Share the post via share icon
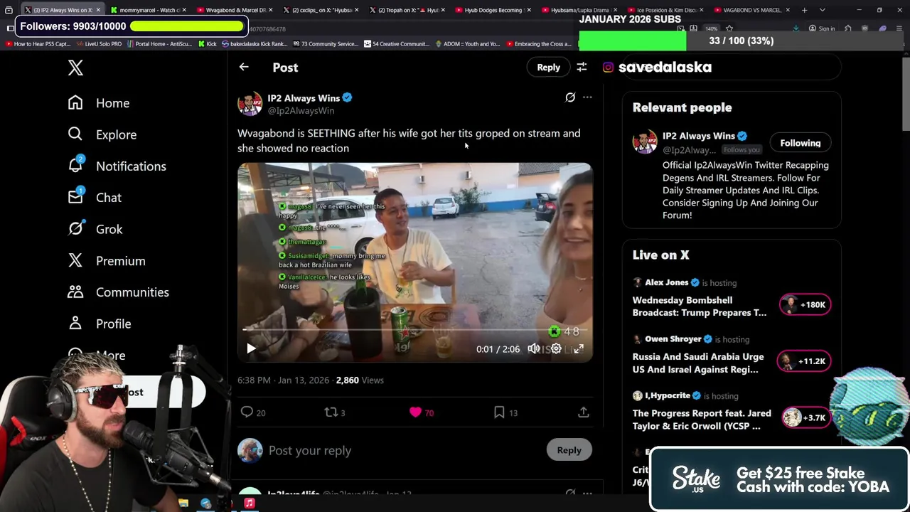Viewport: 910px width, 512px height. pos(583,412)
